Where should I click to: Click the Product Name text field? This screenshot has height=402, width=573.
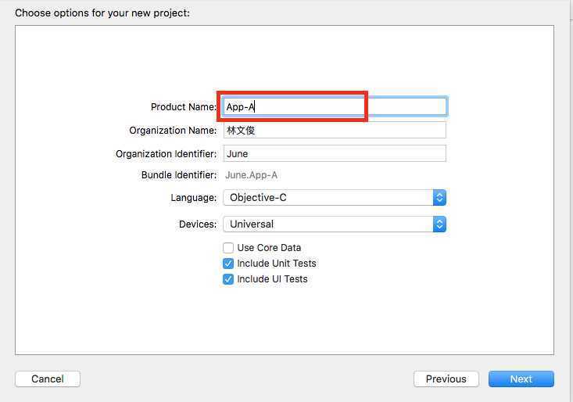(335, 106)
